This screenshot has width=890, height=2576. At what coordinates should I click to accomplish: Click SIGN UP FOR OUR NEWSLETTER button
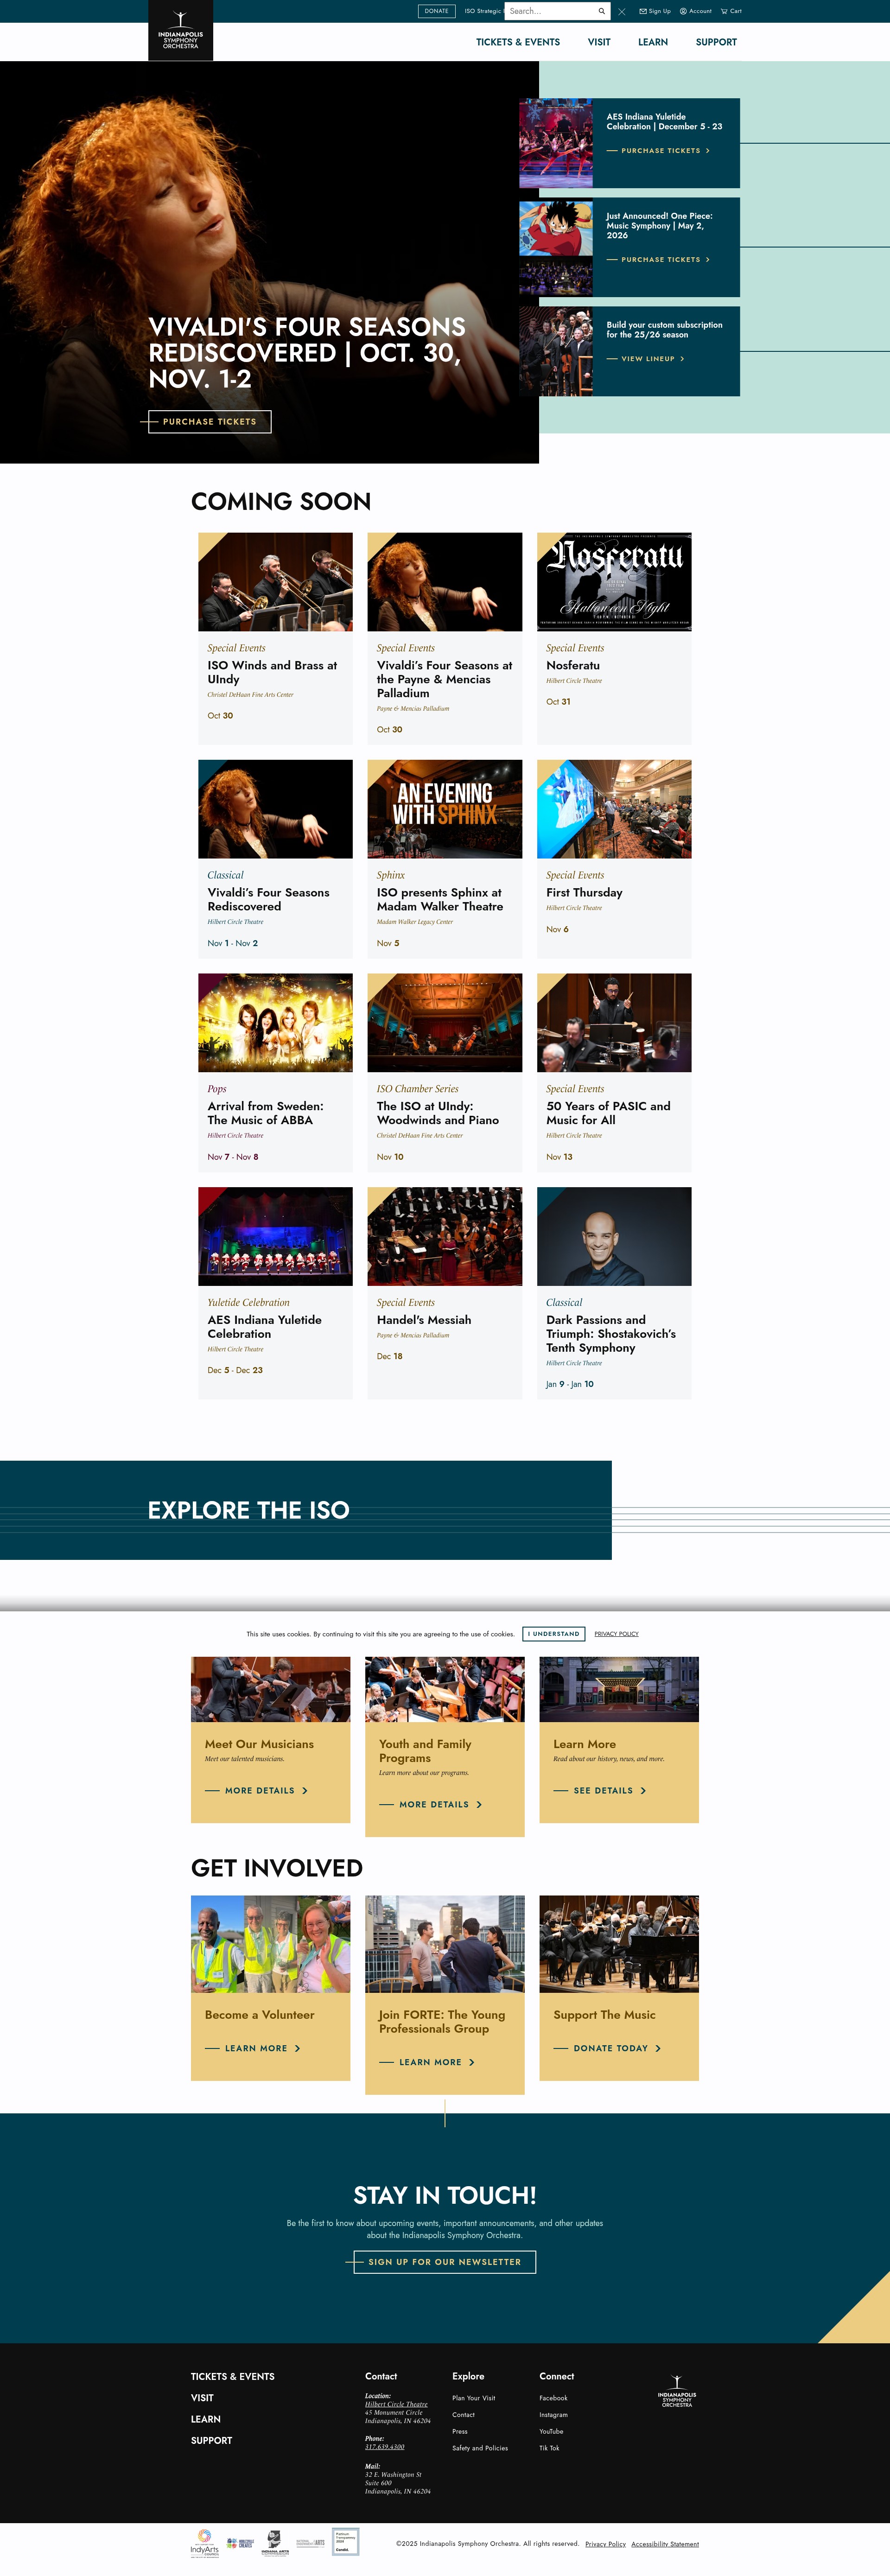point(445,2262)
